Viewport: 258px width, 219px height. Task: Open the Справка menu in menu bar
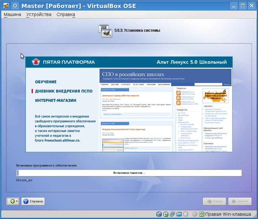[66, 14]
